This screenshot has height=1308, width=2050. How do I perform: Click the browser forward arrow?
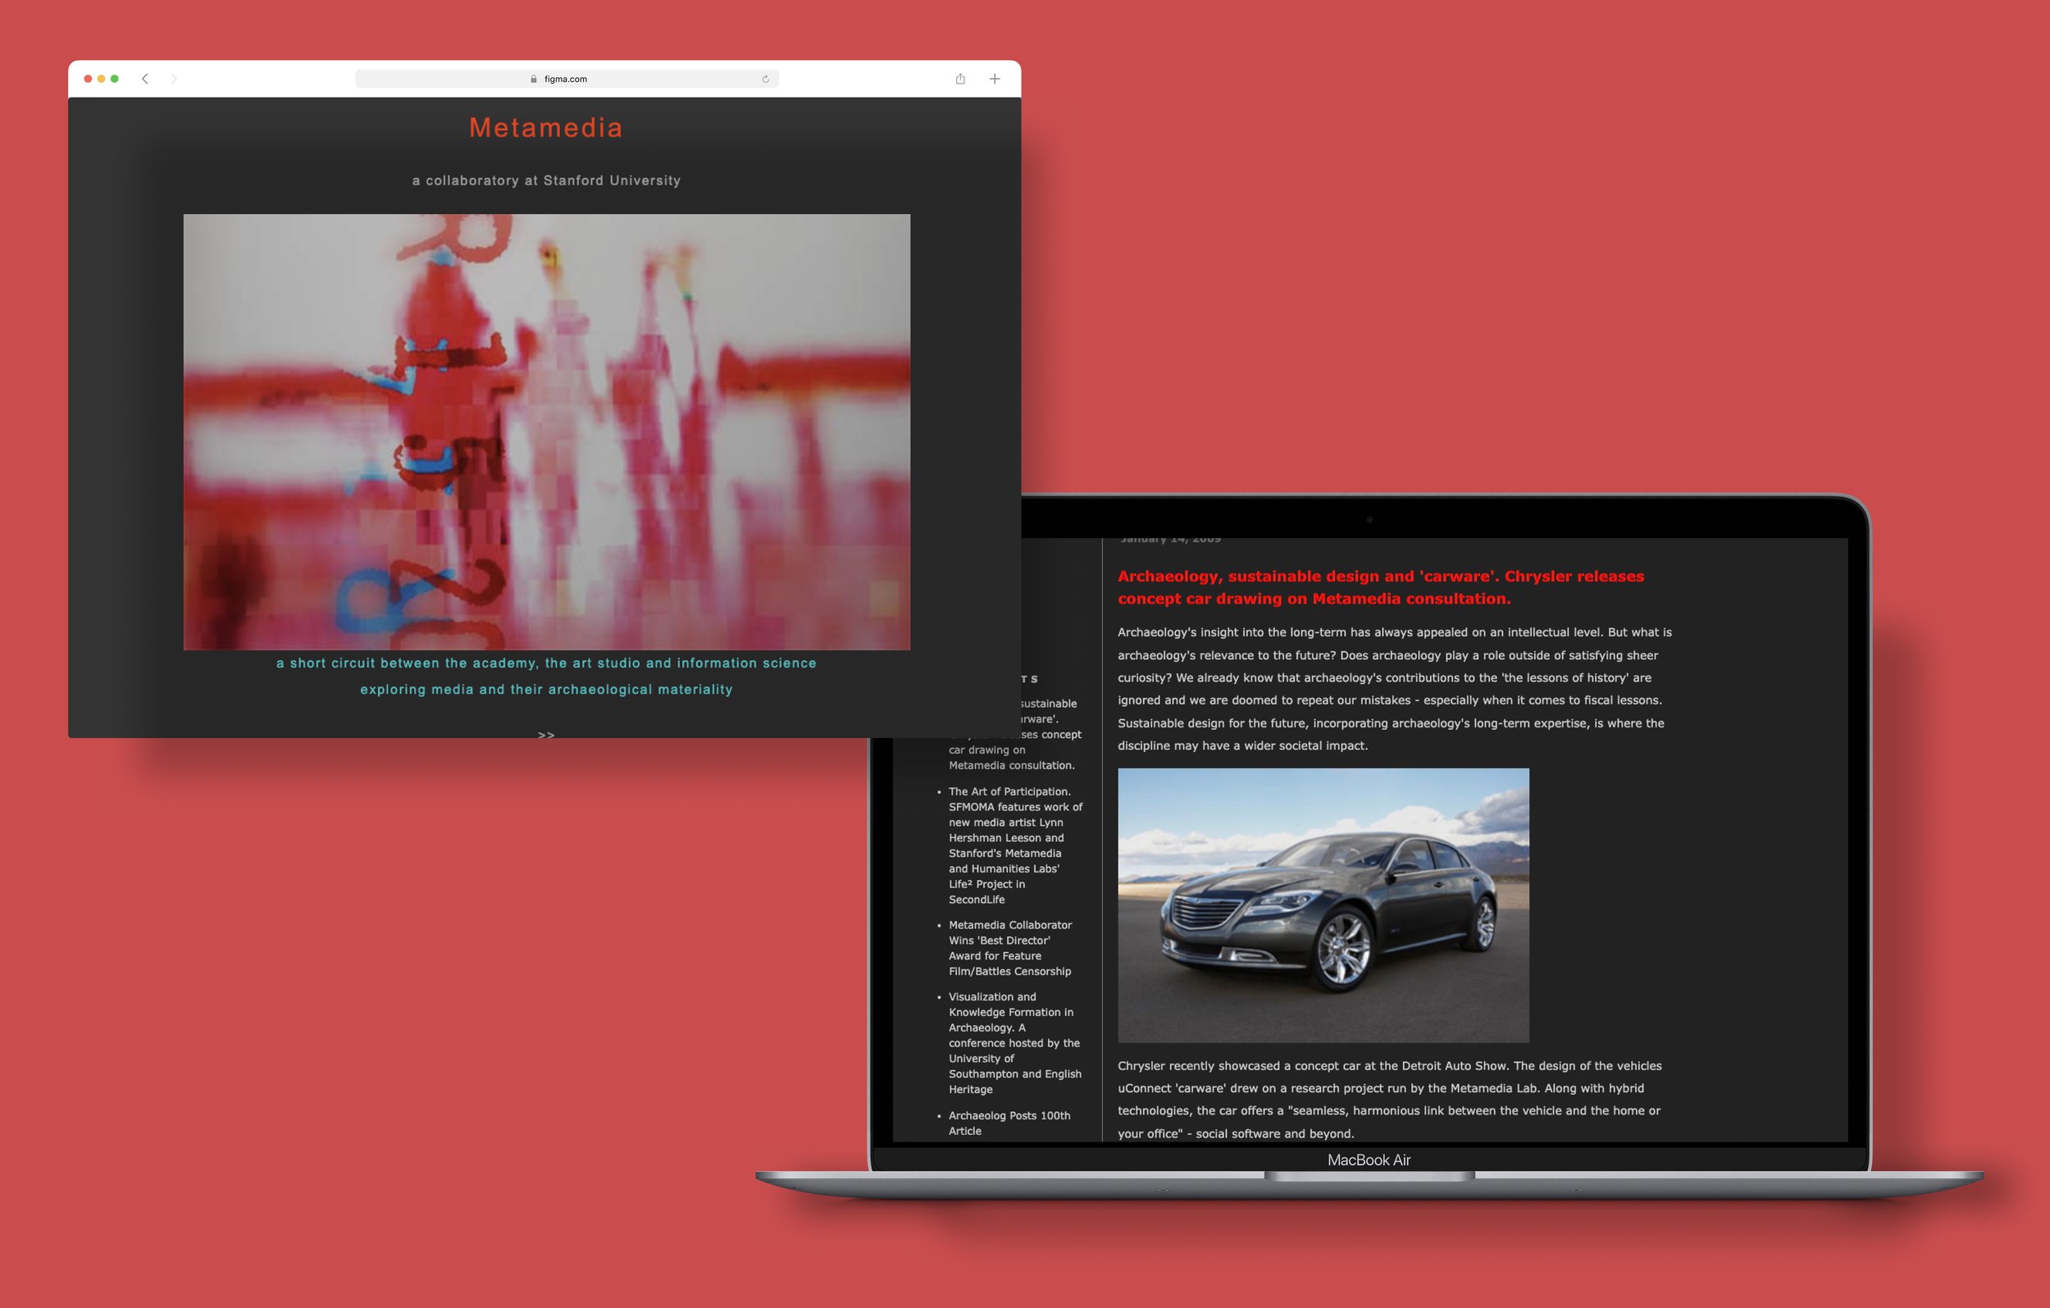point(174,79)
